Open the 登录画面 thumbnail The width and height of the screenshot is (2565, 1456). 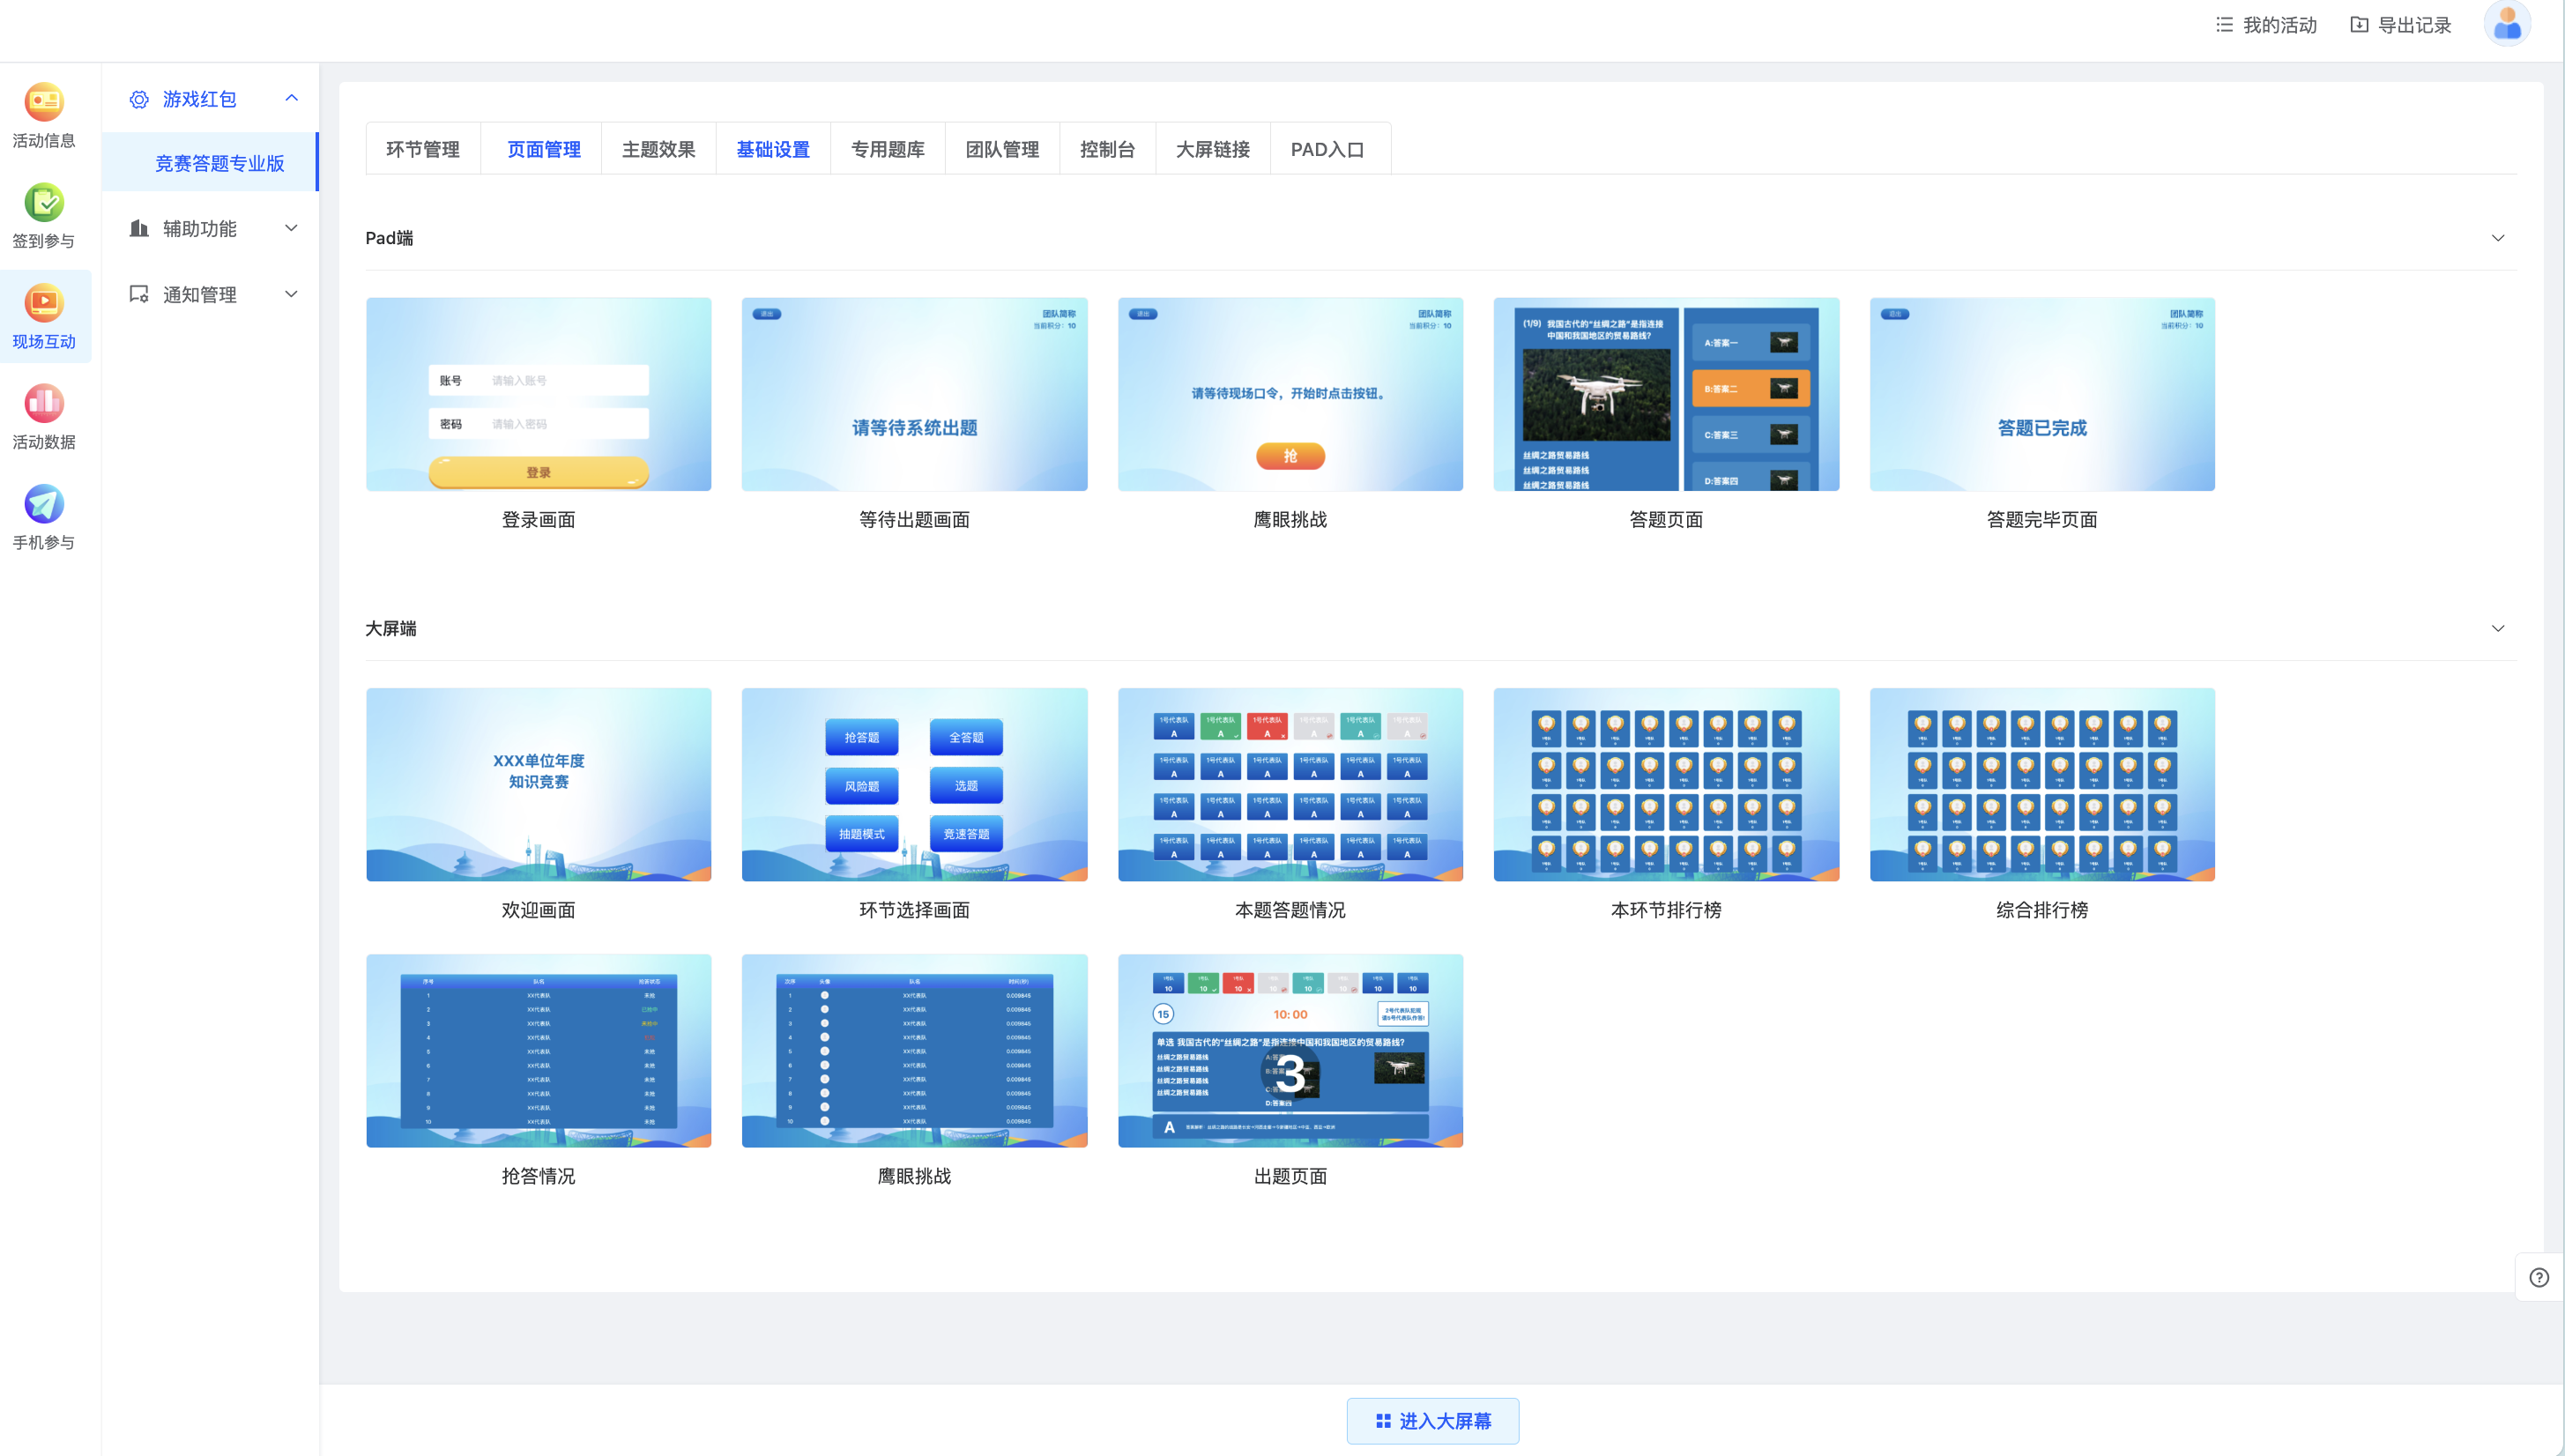pyautogui.click(x=538, y=394)
